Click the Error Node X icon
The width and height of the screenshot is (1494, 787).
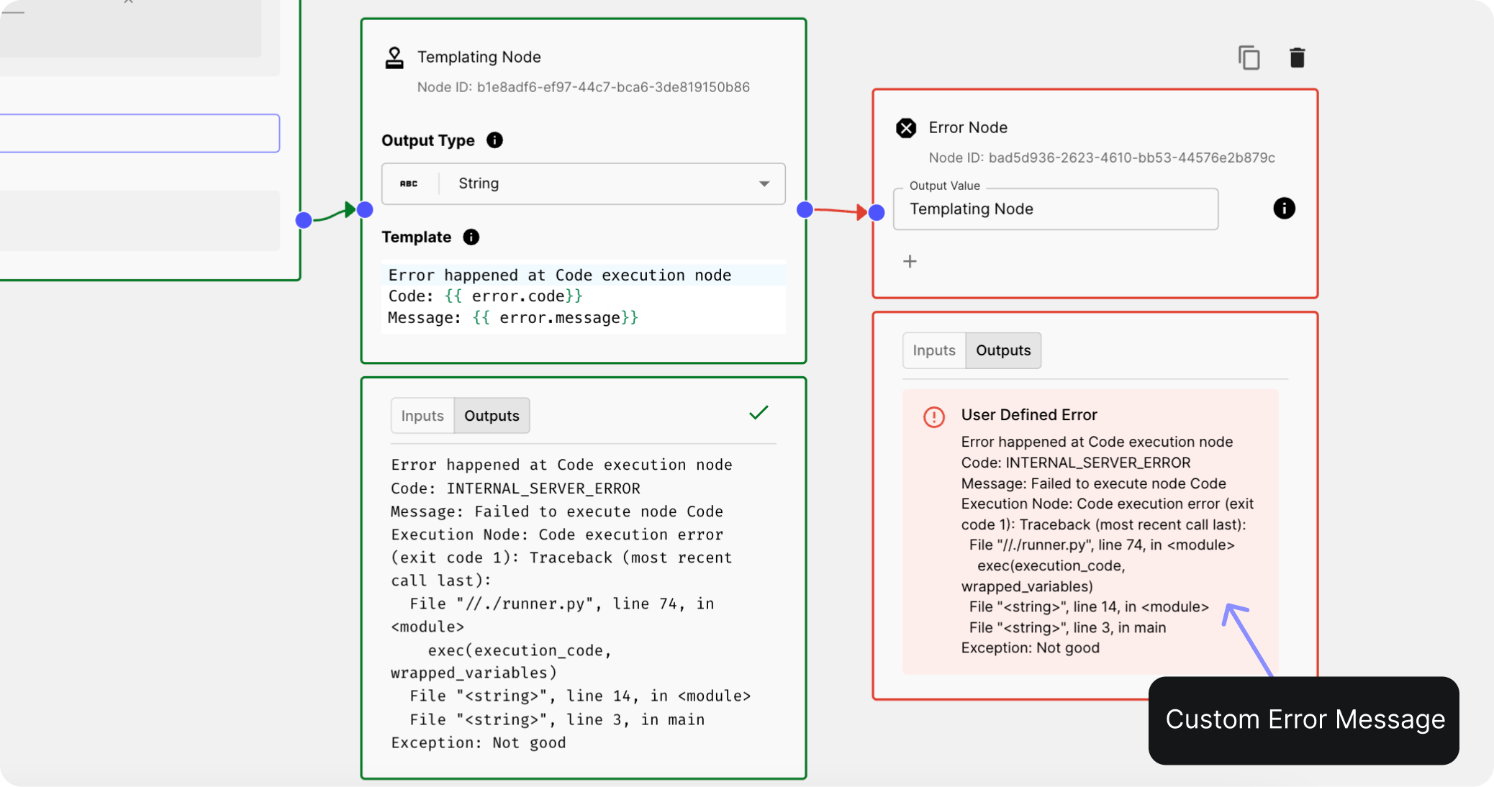click(906, 128)
